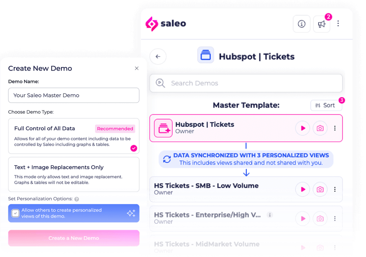This screenshot has height=257, width=366.
Task: Open more options for Hubspot | Tickets
Action: point(335,128)
